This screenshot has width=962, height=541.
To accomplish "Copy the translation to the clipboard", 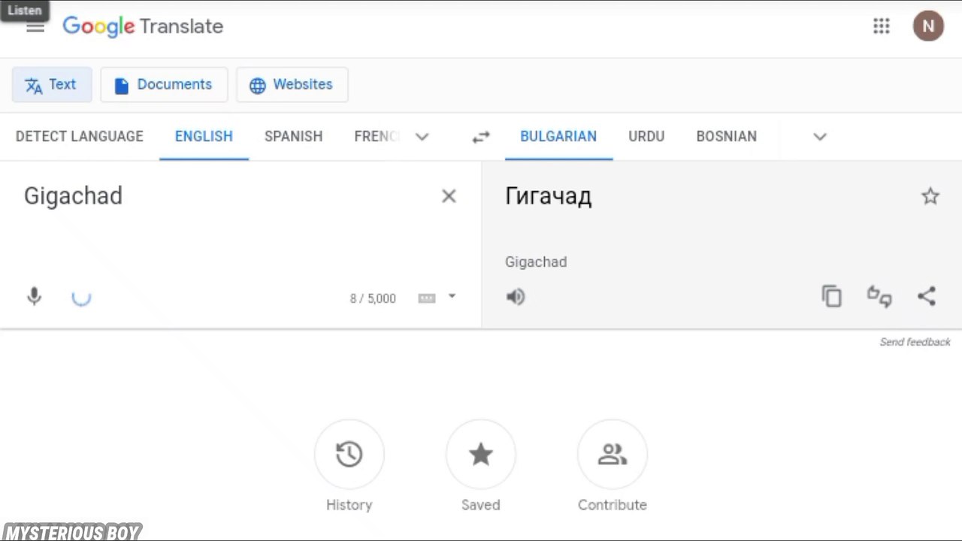I will coord(832,297).
